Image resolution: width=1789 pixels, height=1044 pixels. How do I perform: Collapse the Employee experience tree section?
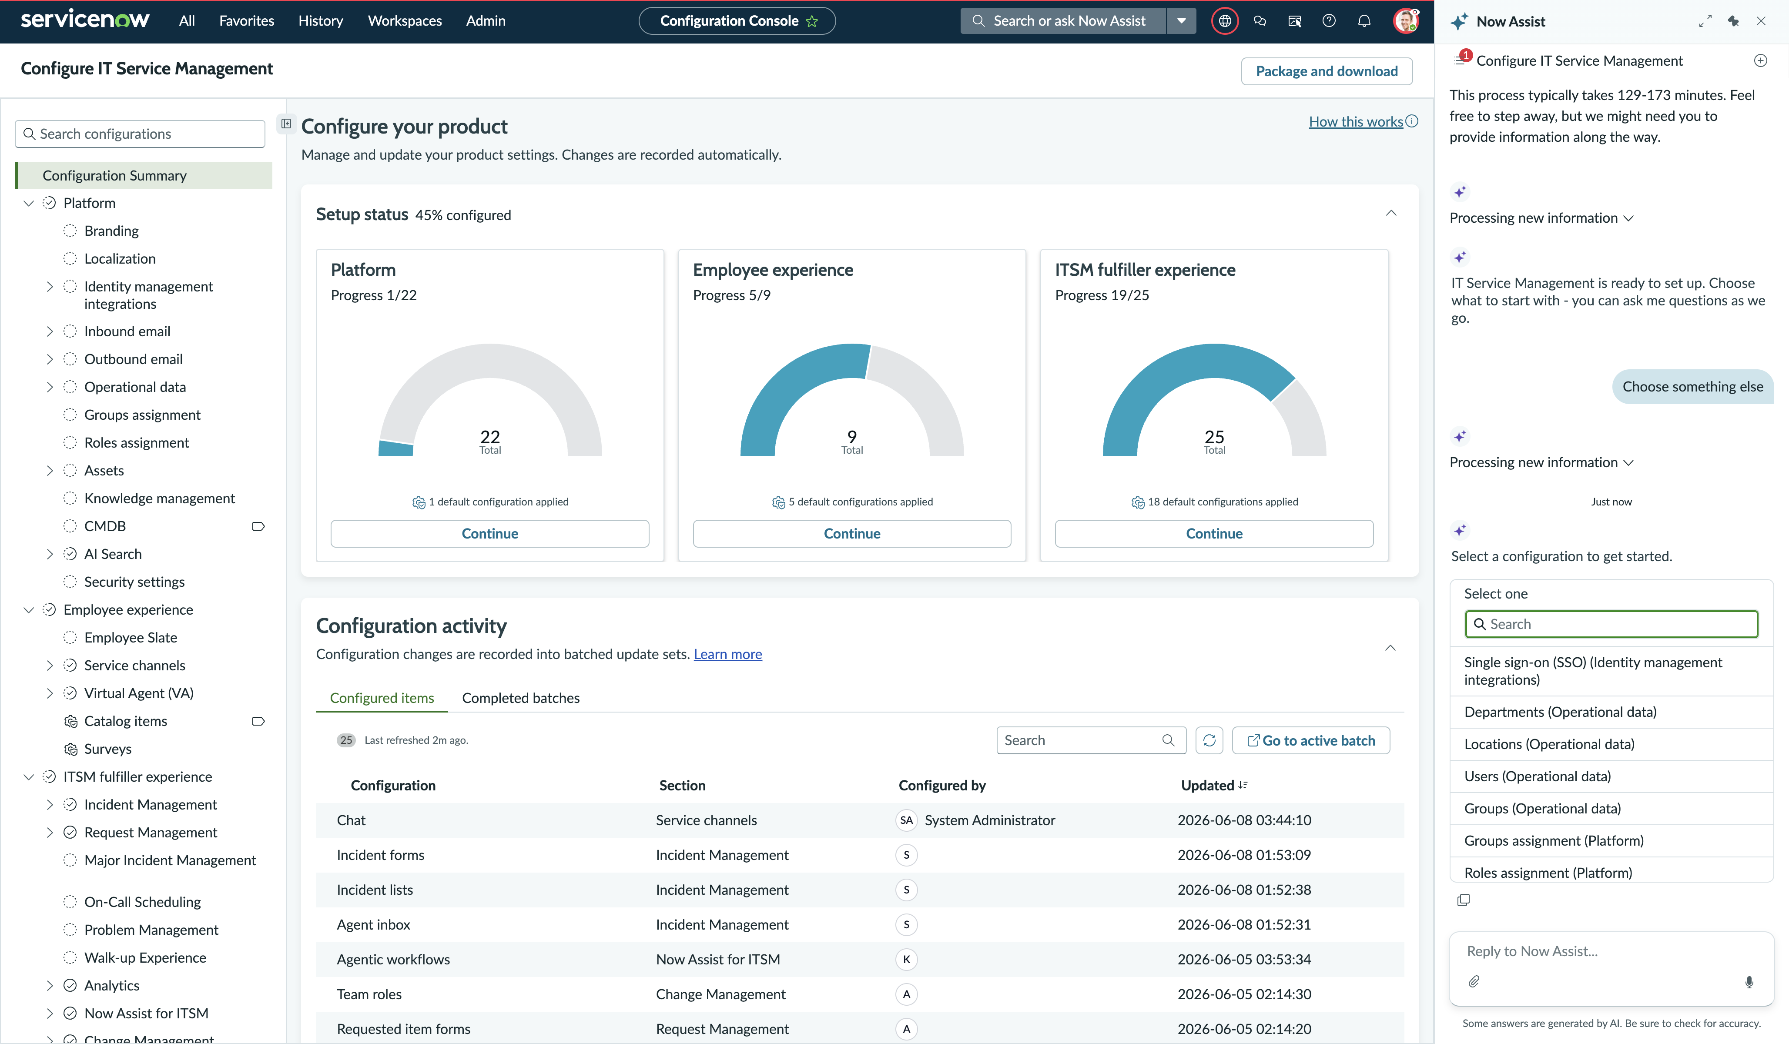tap(28, 609)
